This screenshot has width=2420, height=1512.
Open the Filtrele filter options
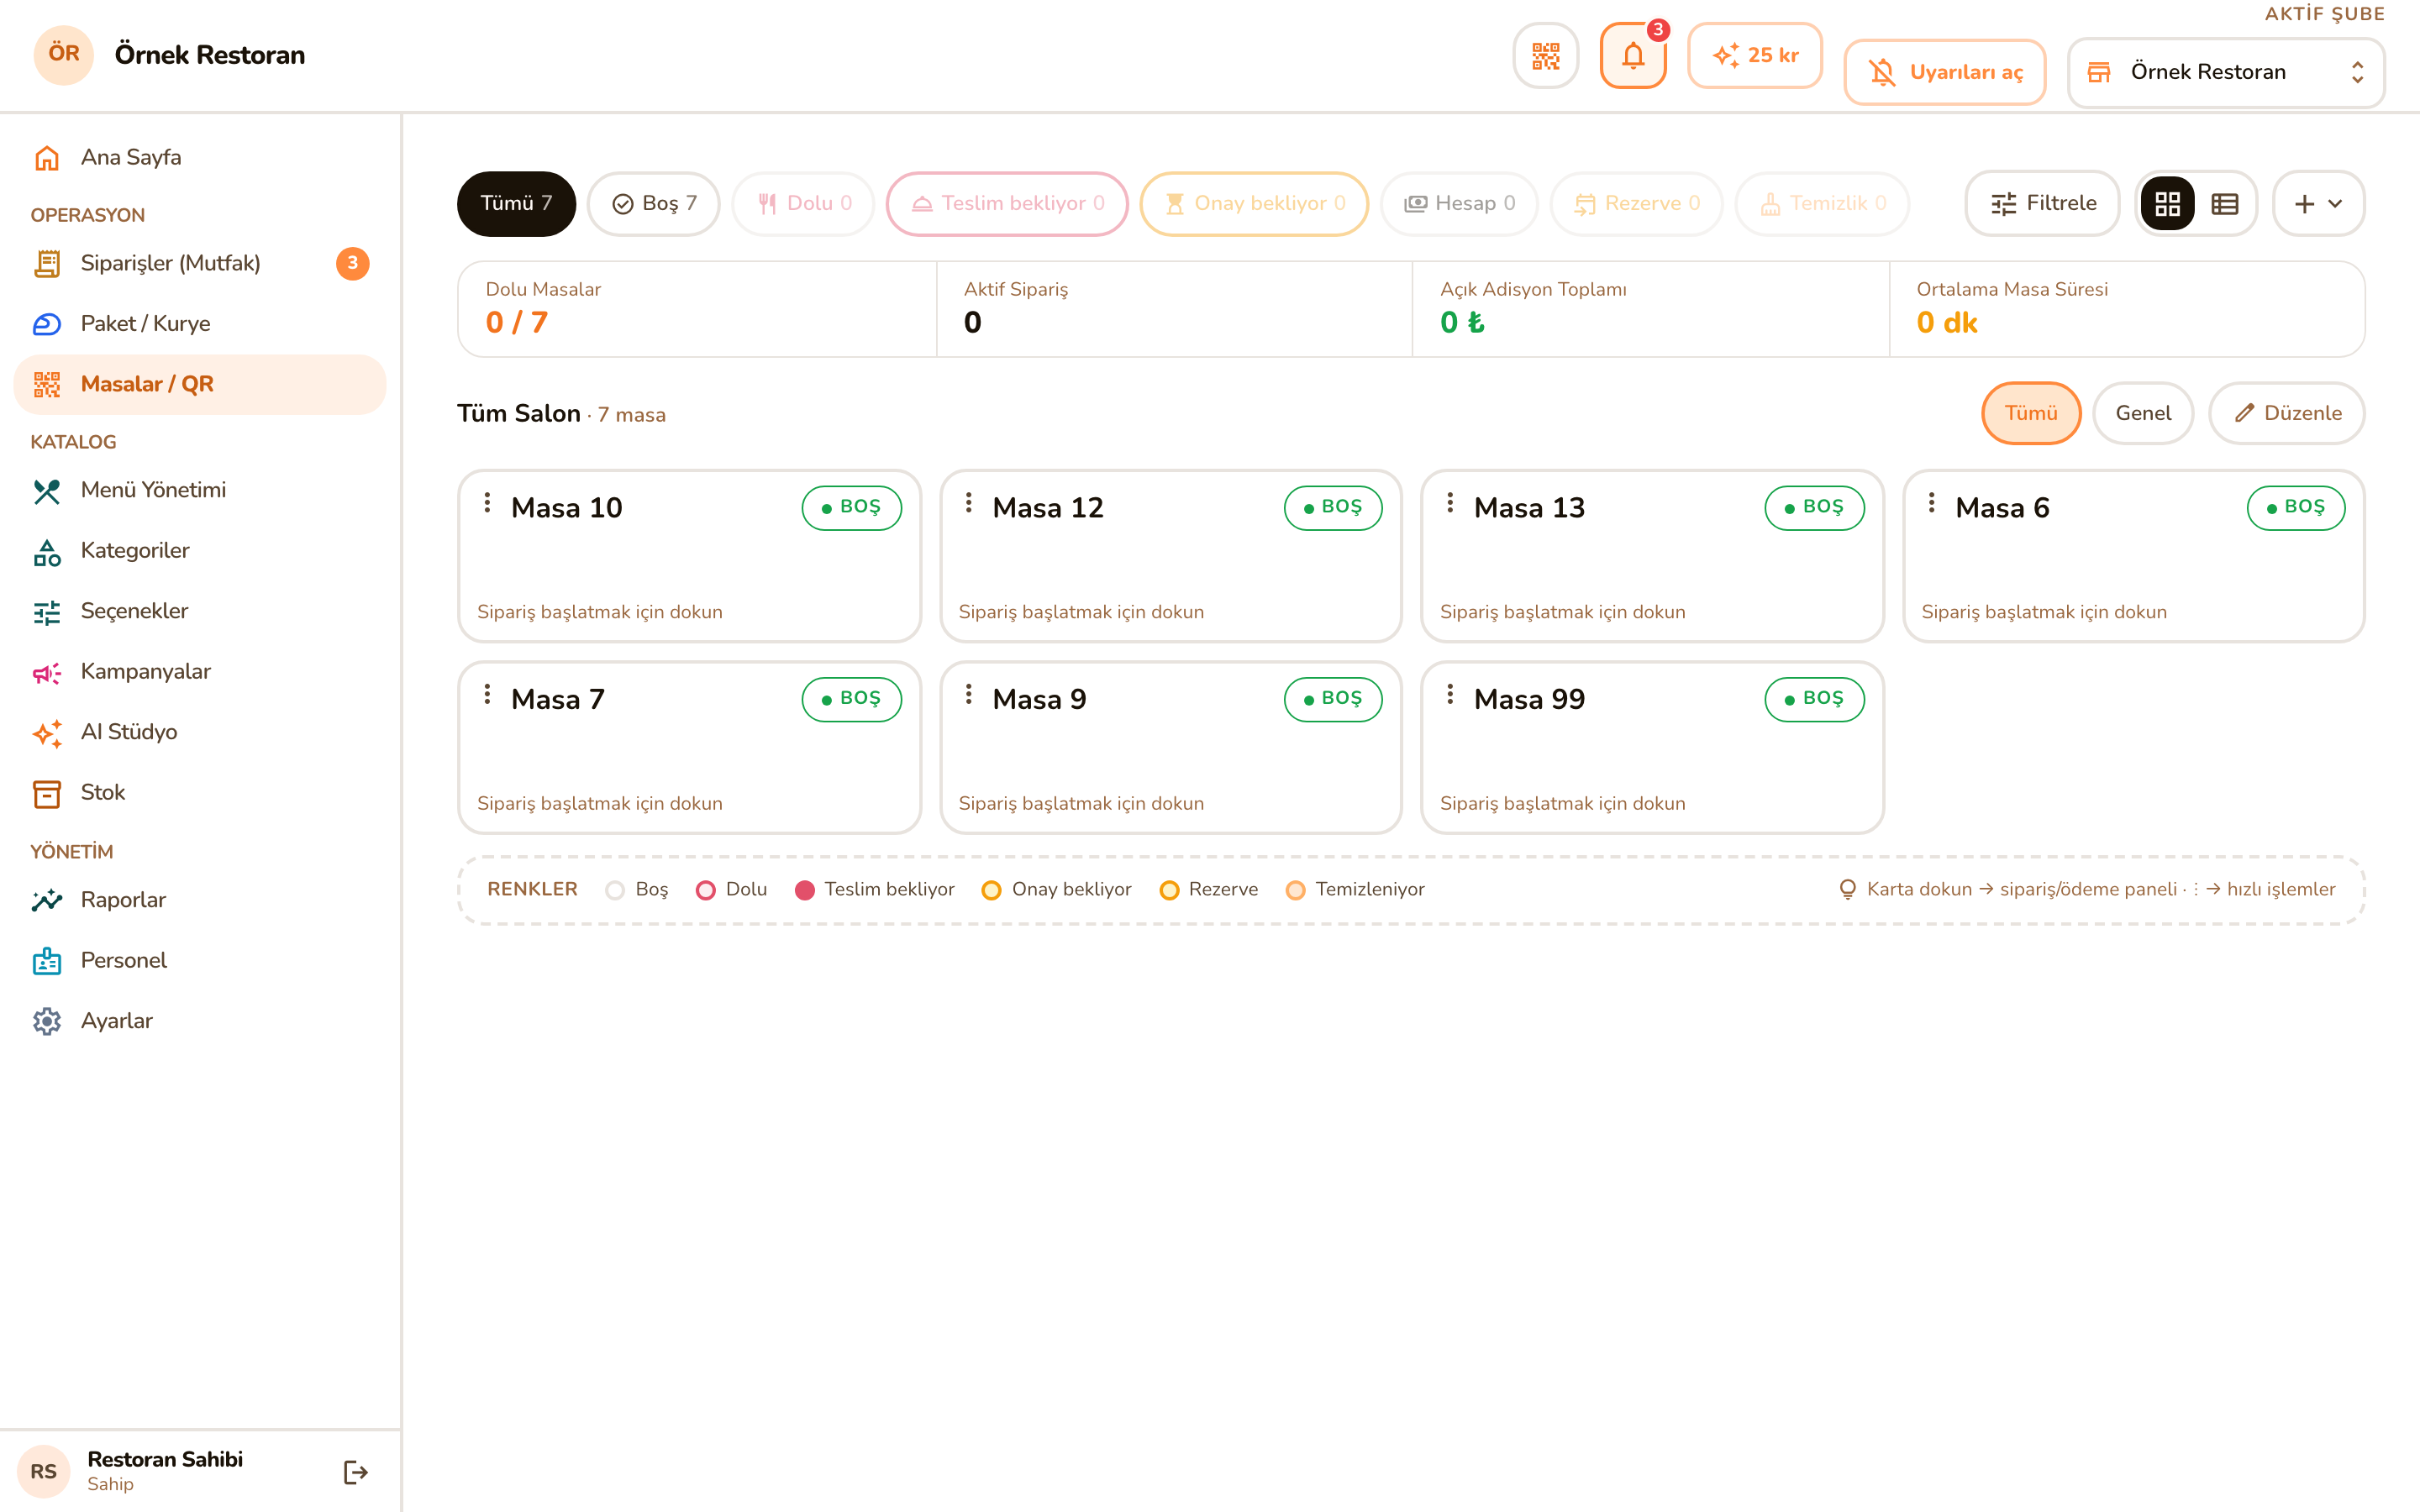pos(2043,204)
